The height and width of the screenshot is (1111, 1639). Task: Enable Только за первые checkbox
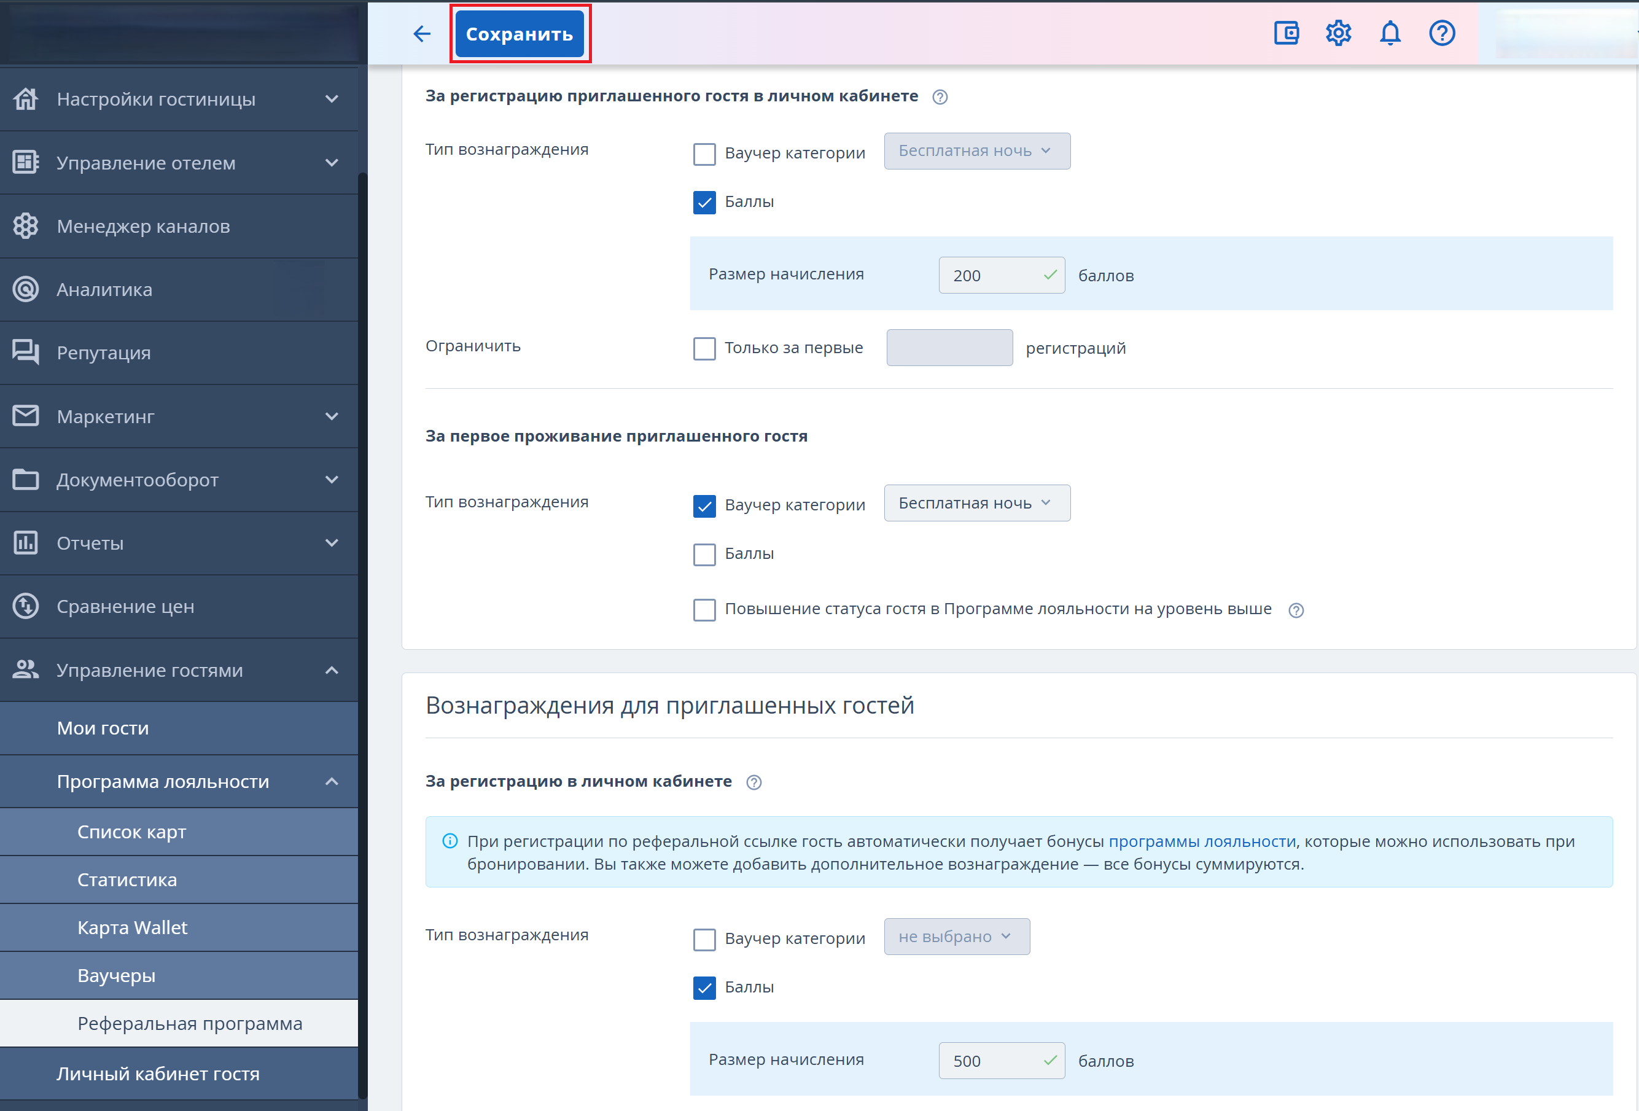click(x=704, y=348)
